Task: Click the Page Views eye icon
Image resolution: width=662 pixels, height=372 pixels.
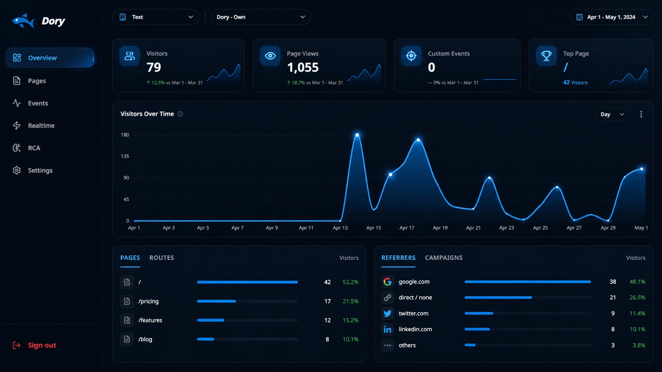Action: click(270, 56)
